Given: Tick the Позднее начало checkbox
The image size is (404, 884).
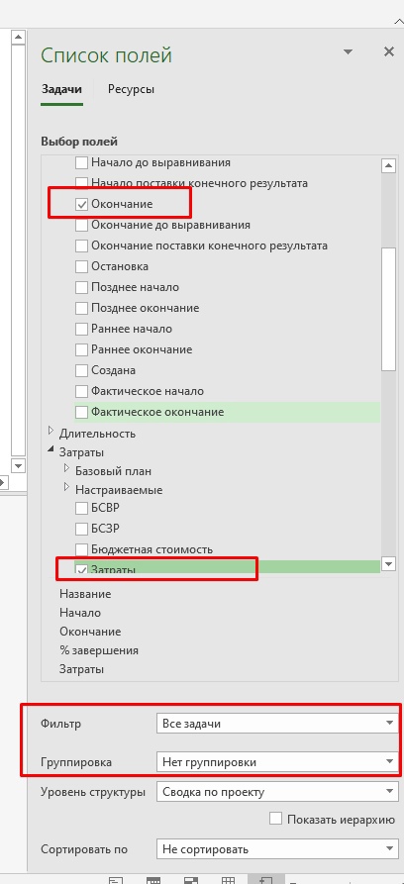Looking at the screenshot, I should pyautogui.click(x=82, y=287).
